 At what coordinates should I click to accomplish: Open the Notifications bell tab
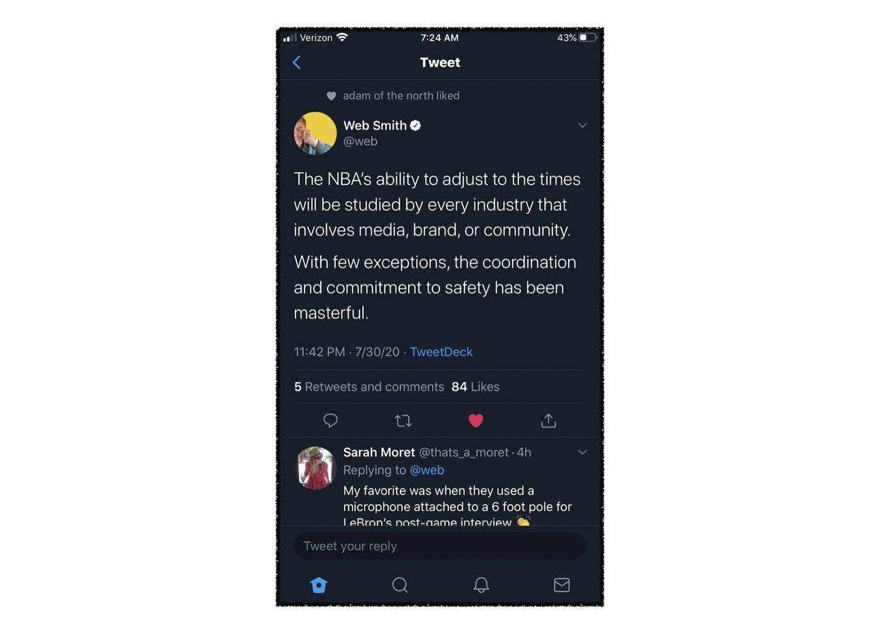click(482, 585)
